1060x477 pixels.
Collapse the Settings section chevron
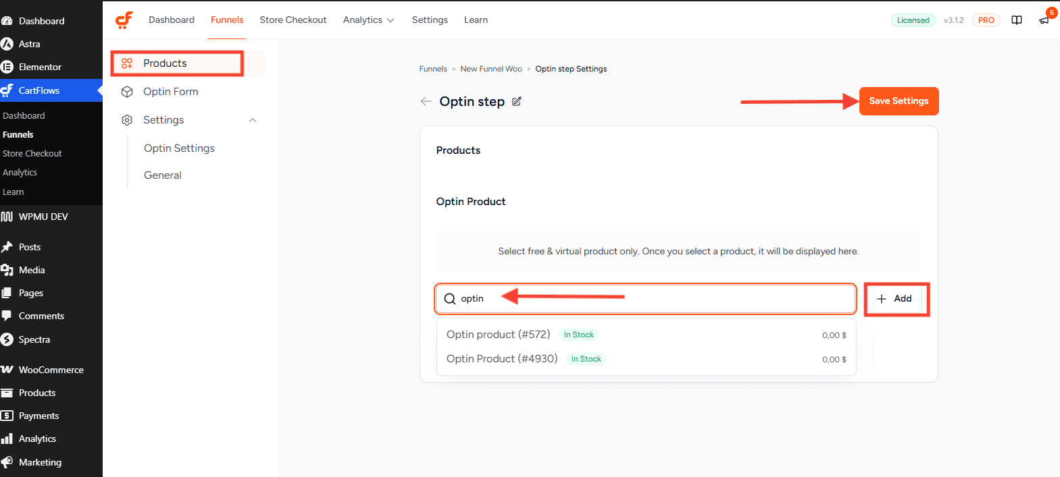point(253,120)
